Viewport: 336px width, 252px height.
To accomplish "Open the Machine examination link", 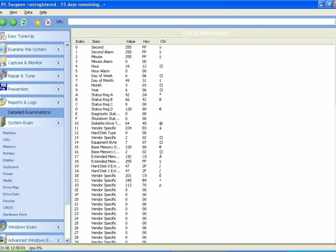I will click(x=9, y=133).
